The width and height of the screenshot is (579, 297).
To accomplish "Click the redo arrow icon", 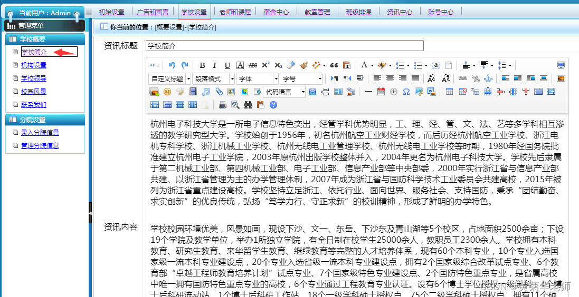I will (185, 65).
